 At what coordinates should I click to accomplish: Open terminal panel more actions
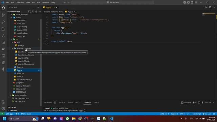pyautogui.click(x=206, y=102)
